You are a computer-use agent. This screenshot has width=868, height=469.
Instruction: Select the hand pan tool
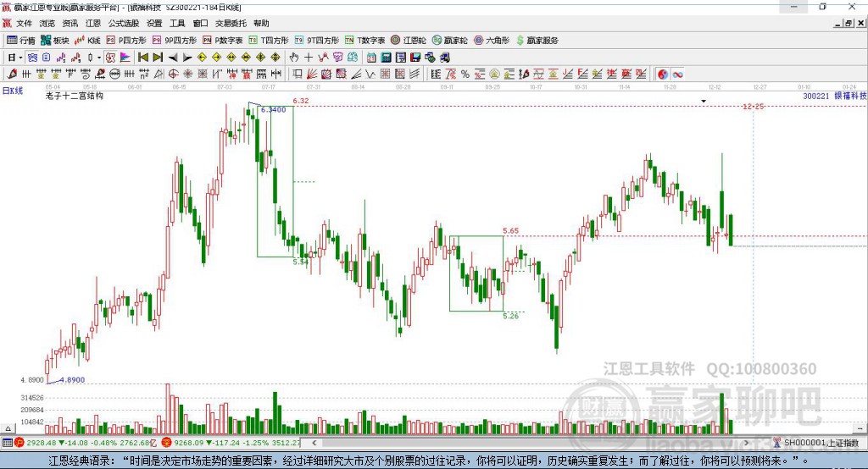(x=294, y=58)
